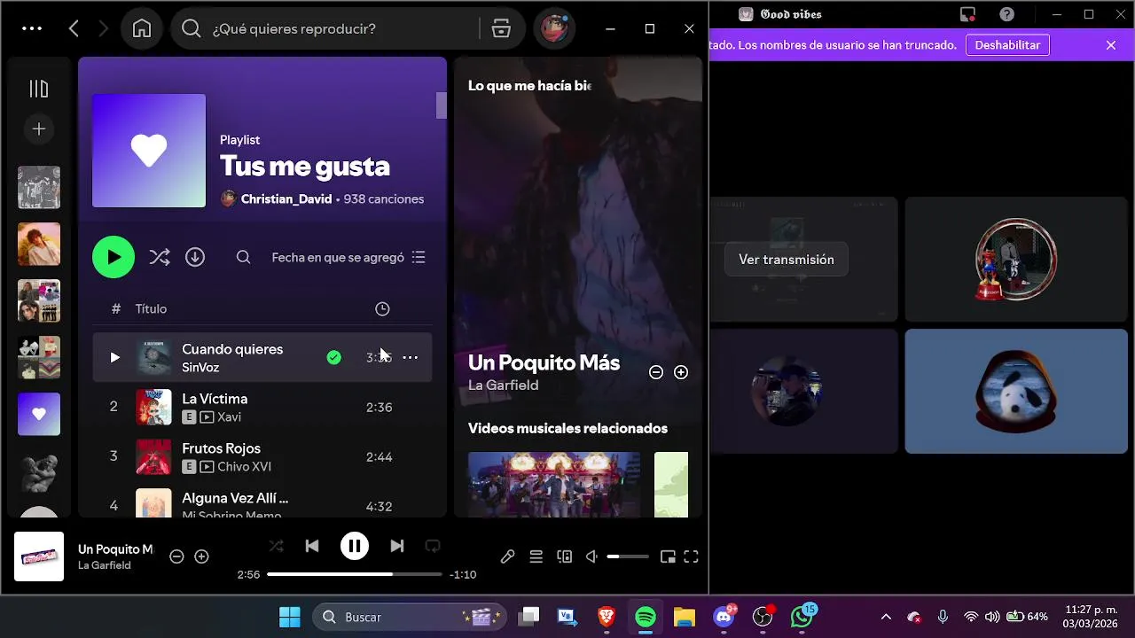
Task: Dismiss the purple Discord banner with X
Action: tap(1111, 45)
